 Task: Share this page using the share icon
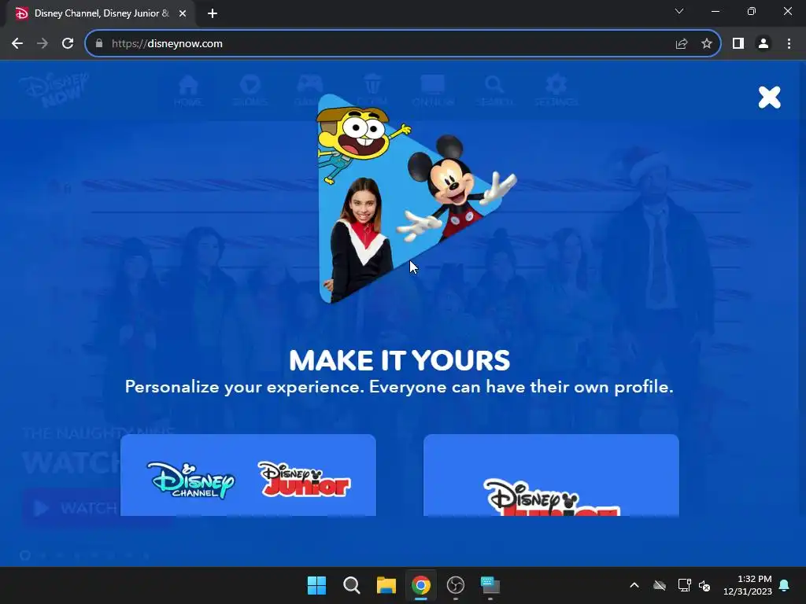coord(682,44)
